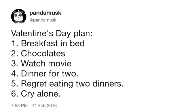Click the list number "6."
190x112 pixels.
pos(15,94)
